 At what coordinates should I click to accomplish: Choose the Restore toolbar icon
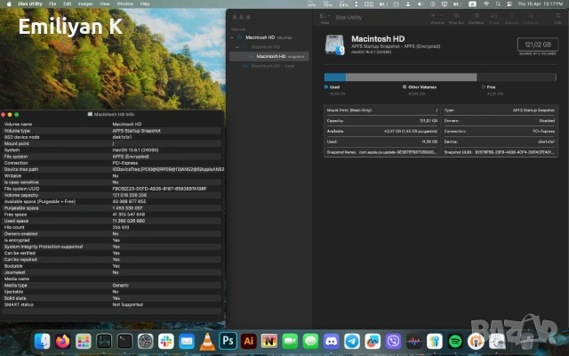tap(511, 16)
